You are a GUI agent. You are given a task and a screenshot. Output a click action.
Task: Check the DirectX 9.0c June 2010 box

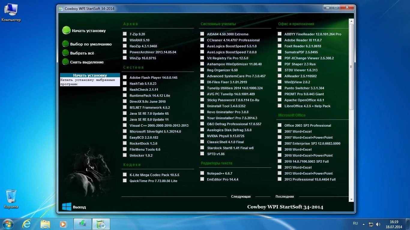coord(125,101)
